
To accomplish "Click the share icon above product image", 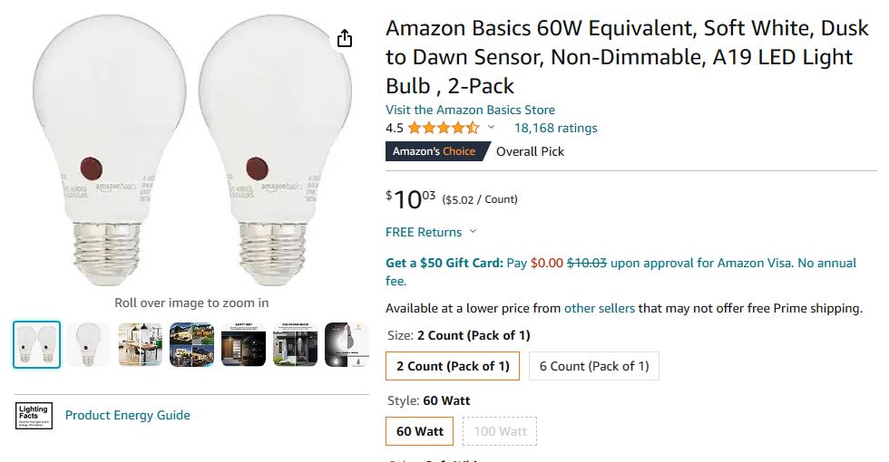I will (x=345, y=38).
